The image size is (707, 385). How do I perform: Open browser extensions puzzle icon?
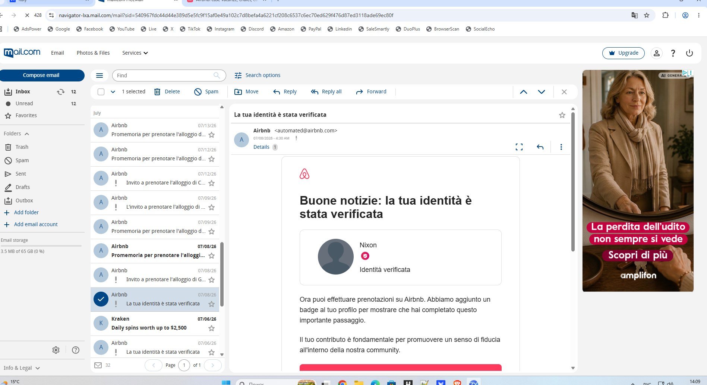click(665, 15)
